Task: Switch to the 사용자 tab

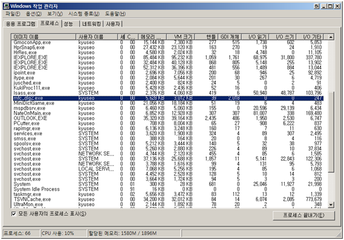Action: click(x=113, y=24)
